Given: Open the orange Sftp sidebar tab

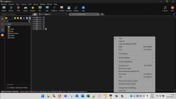Looking at the screenshot, I should pos(2,35).
